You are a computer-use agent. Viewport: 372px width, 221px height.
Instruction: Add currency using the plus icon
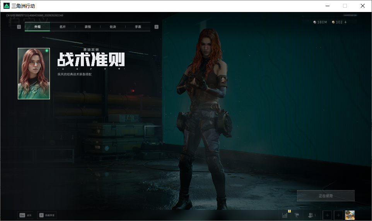pos(345,22)
